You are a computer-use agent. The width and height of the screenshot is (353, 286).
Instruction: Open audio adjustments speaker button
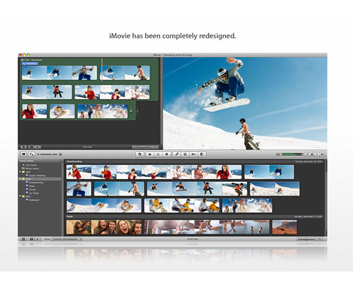pos(194,155)
